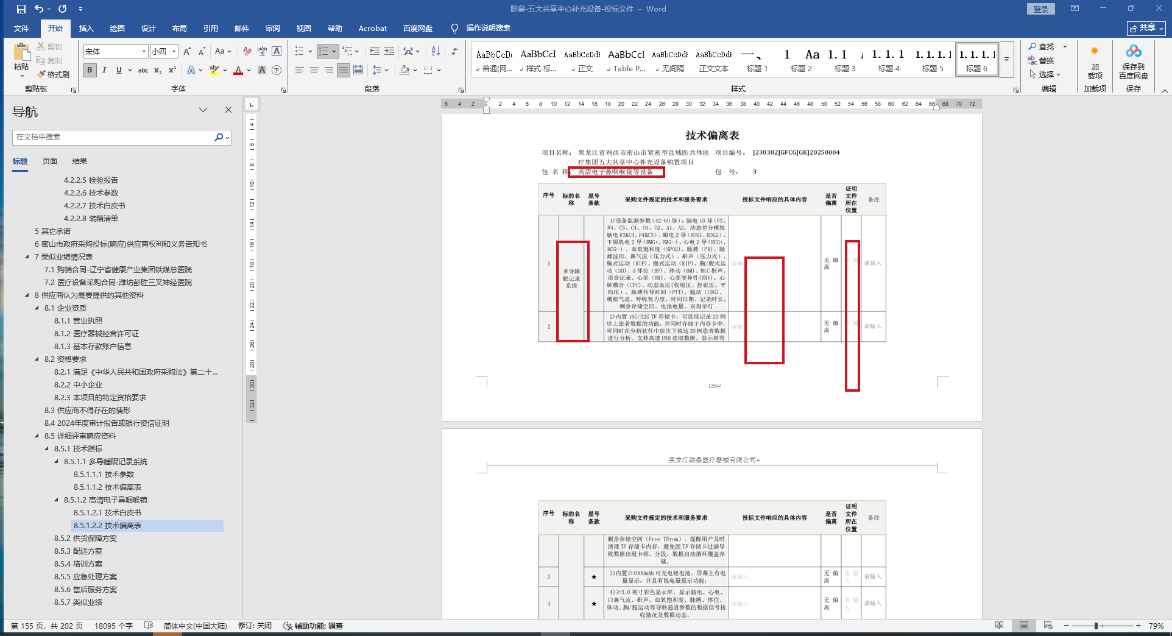Save the file to 百度网盘
This screenshot has width=1172, height=636.
click(x=1133, y=62)
